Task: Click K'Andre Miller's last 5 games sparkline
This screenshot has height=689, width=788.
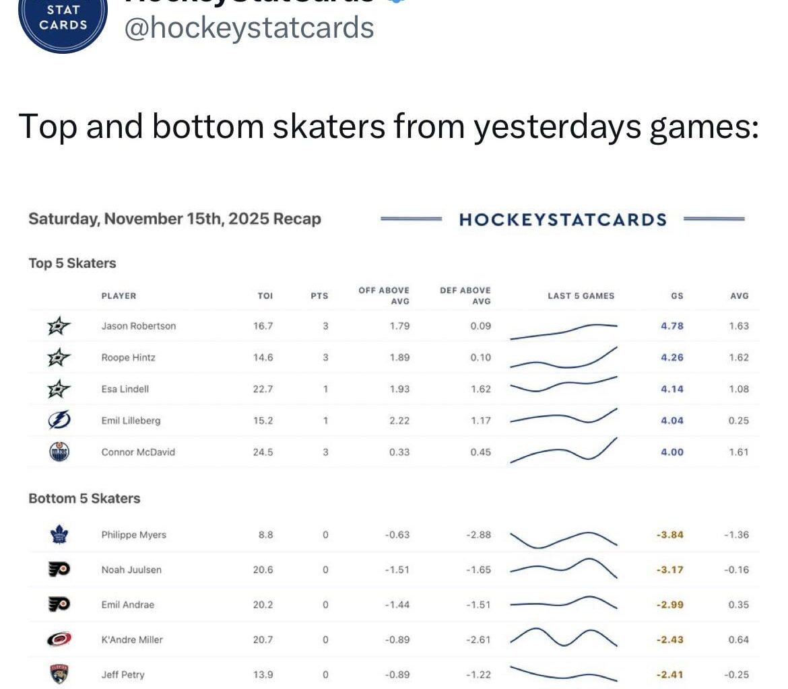Action: click(x=564, y=637)
